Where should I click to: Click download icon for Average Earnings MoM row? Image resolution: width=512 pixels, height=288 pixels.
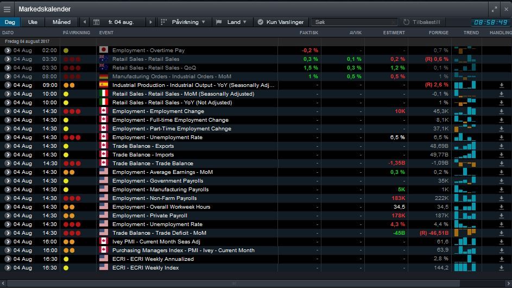point(502,172)
